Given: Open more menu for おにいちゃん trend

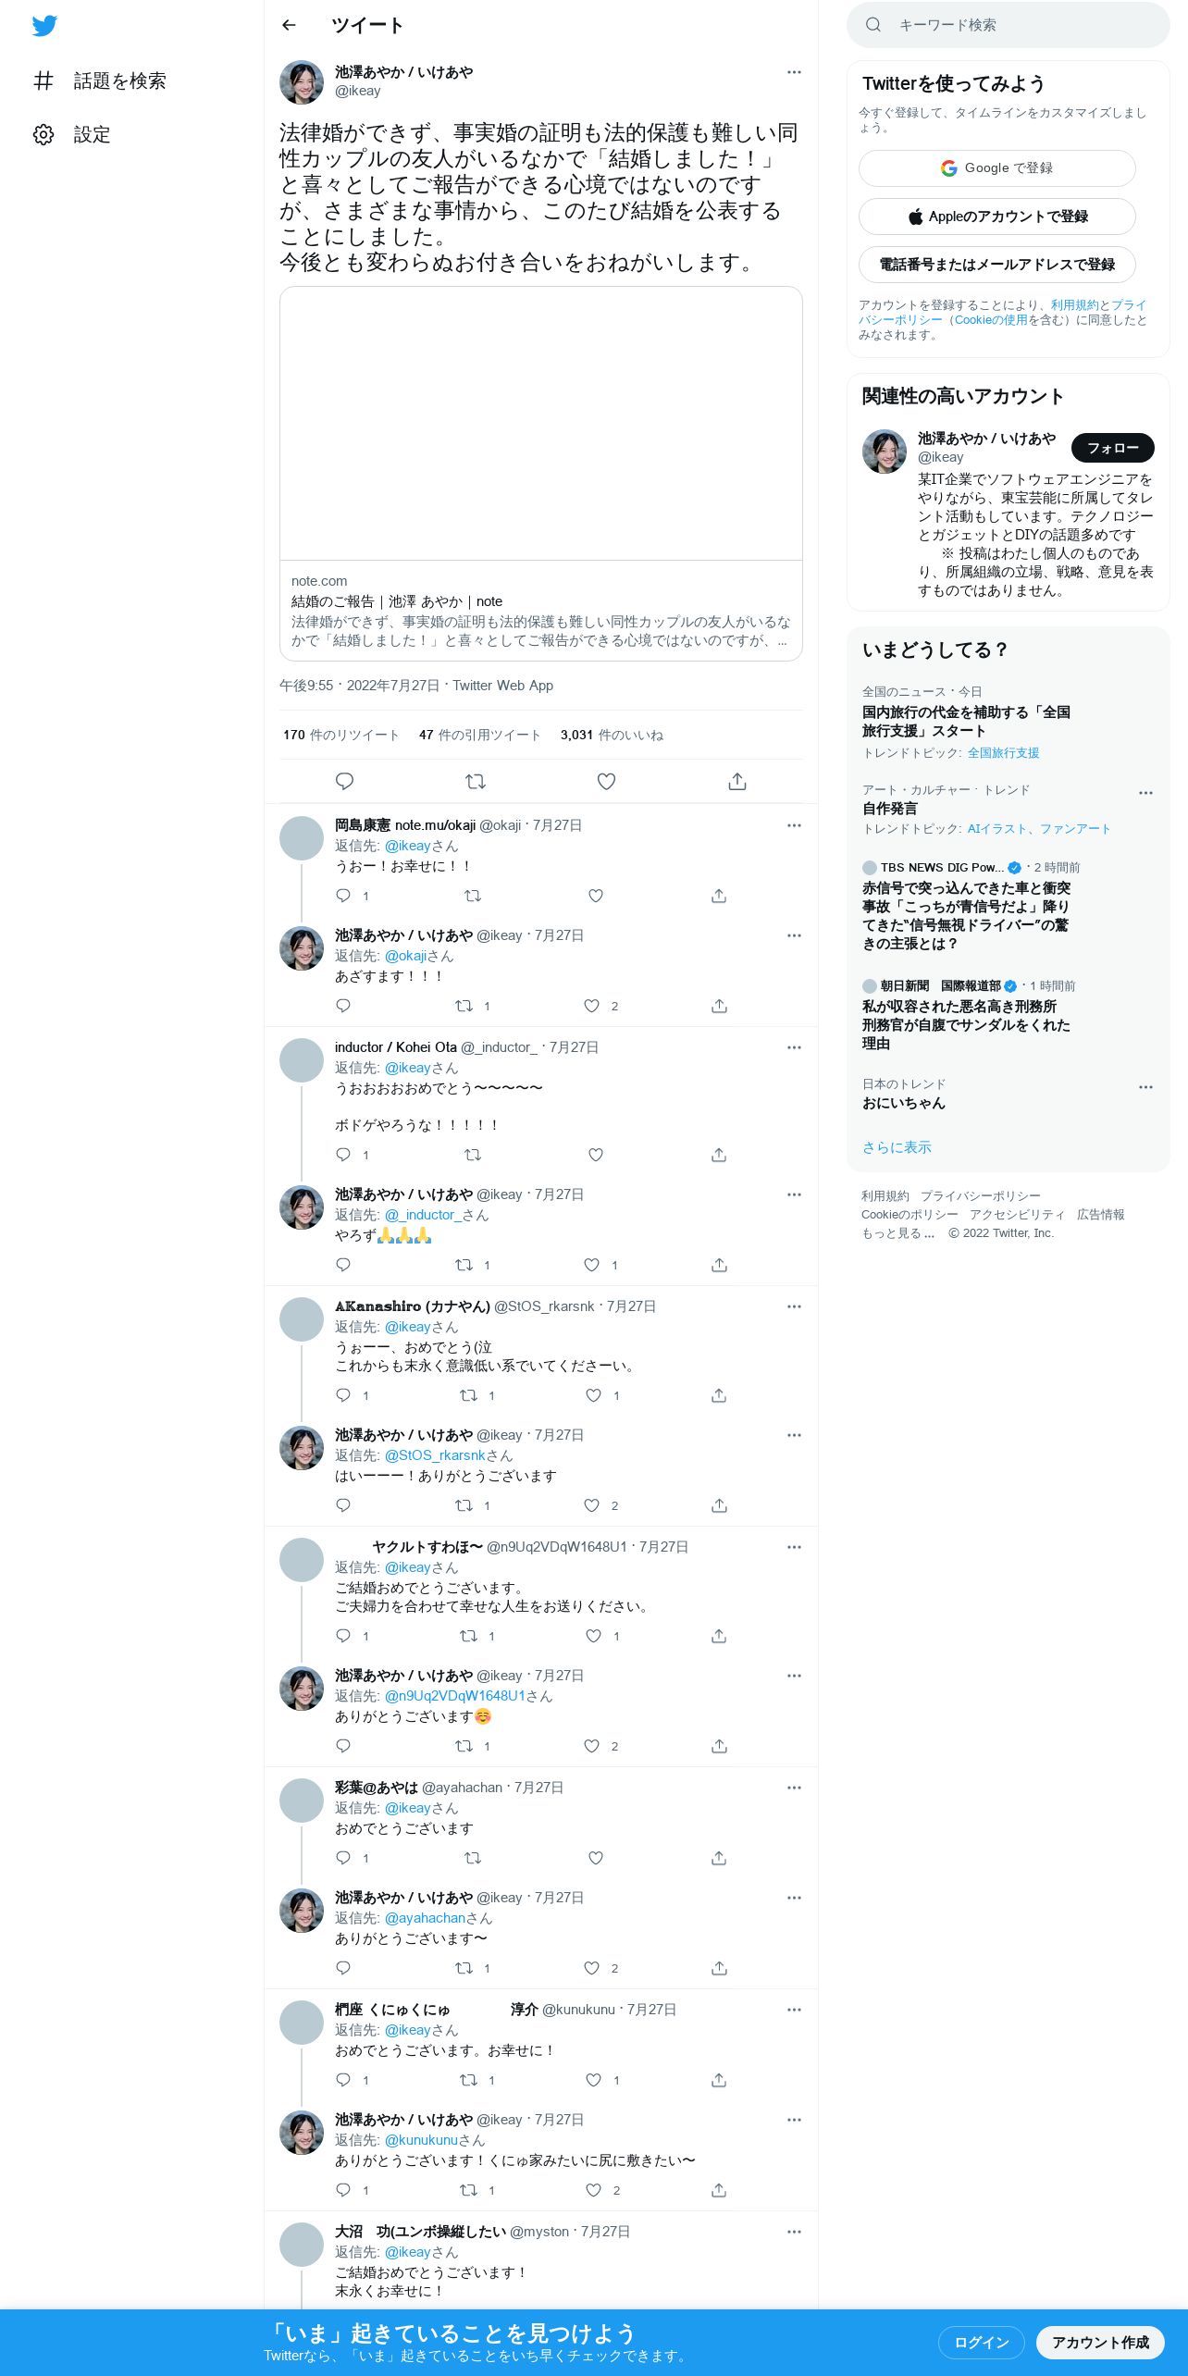Looking at the screenshot, I should coord(1145,1087).
